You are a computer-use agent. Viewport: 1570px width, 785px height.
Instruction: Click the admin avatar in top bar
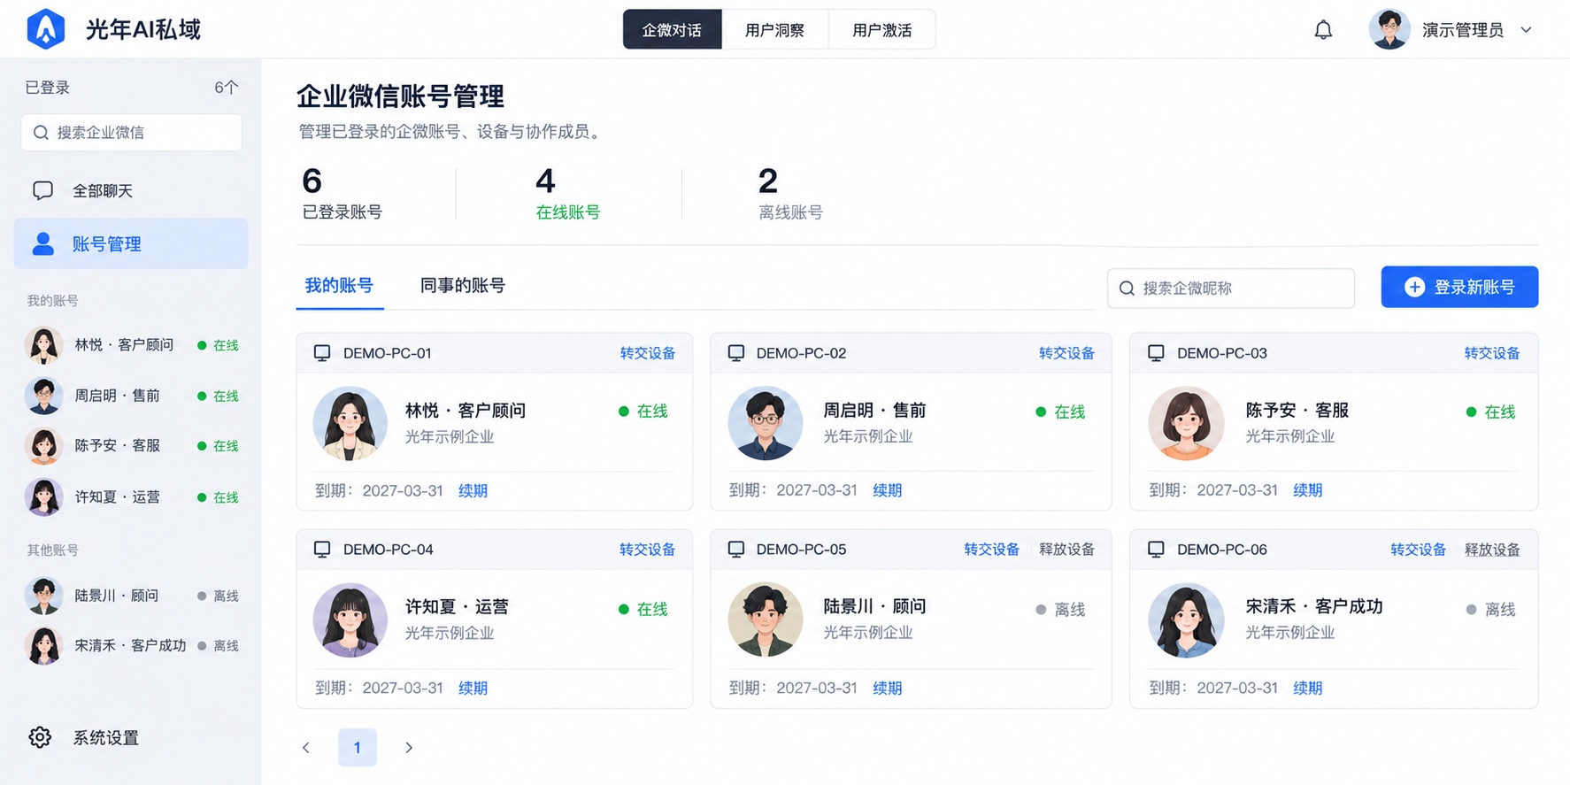pos(1389,30)
